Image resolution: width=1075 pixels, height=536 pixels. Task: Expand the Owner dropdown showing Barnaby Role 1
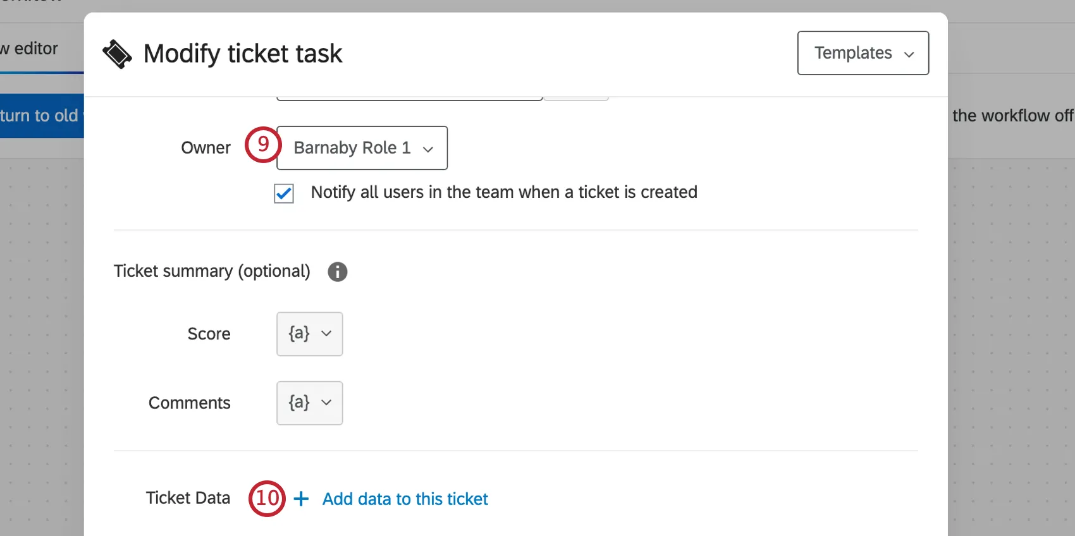click(x=362, y=148)
